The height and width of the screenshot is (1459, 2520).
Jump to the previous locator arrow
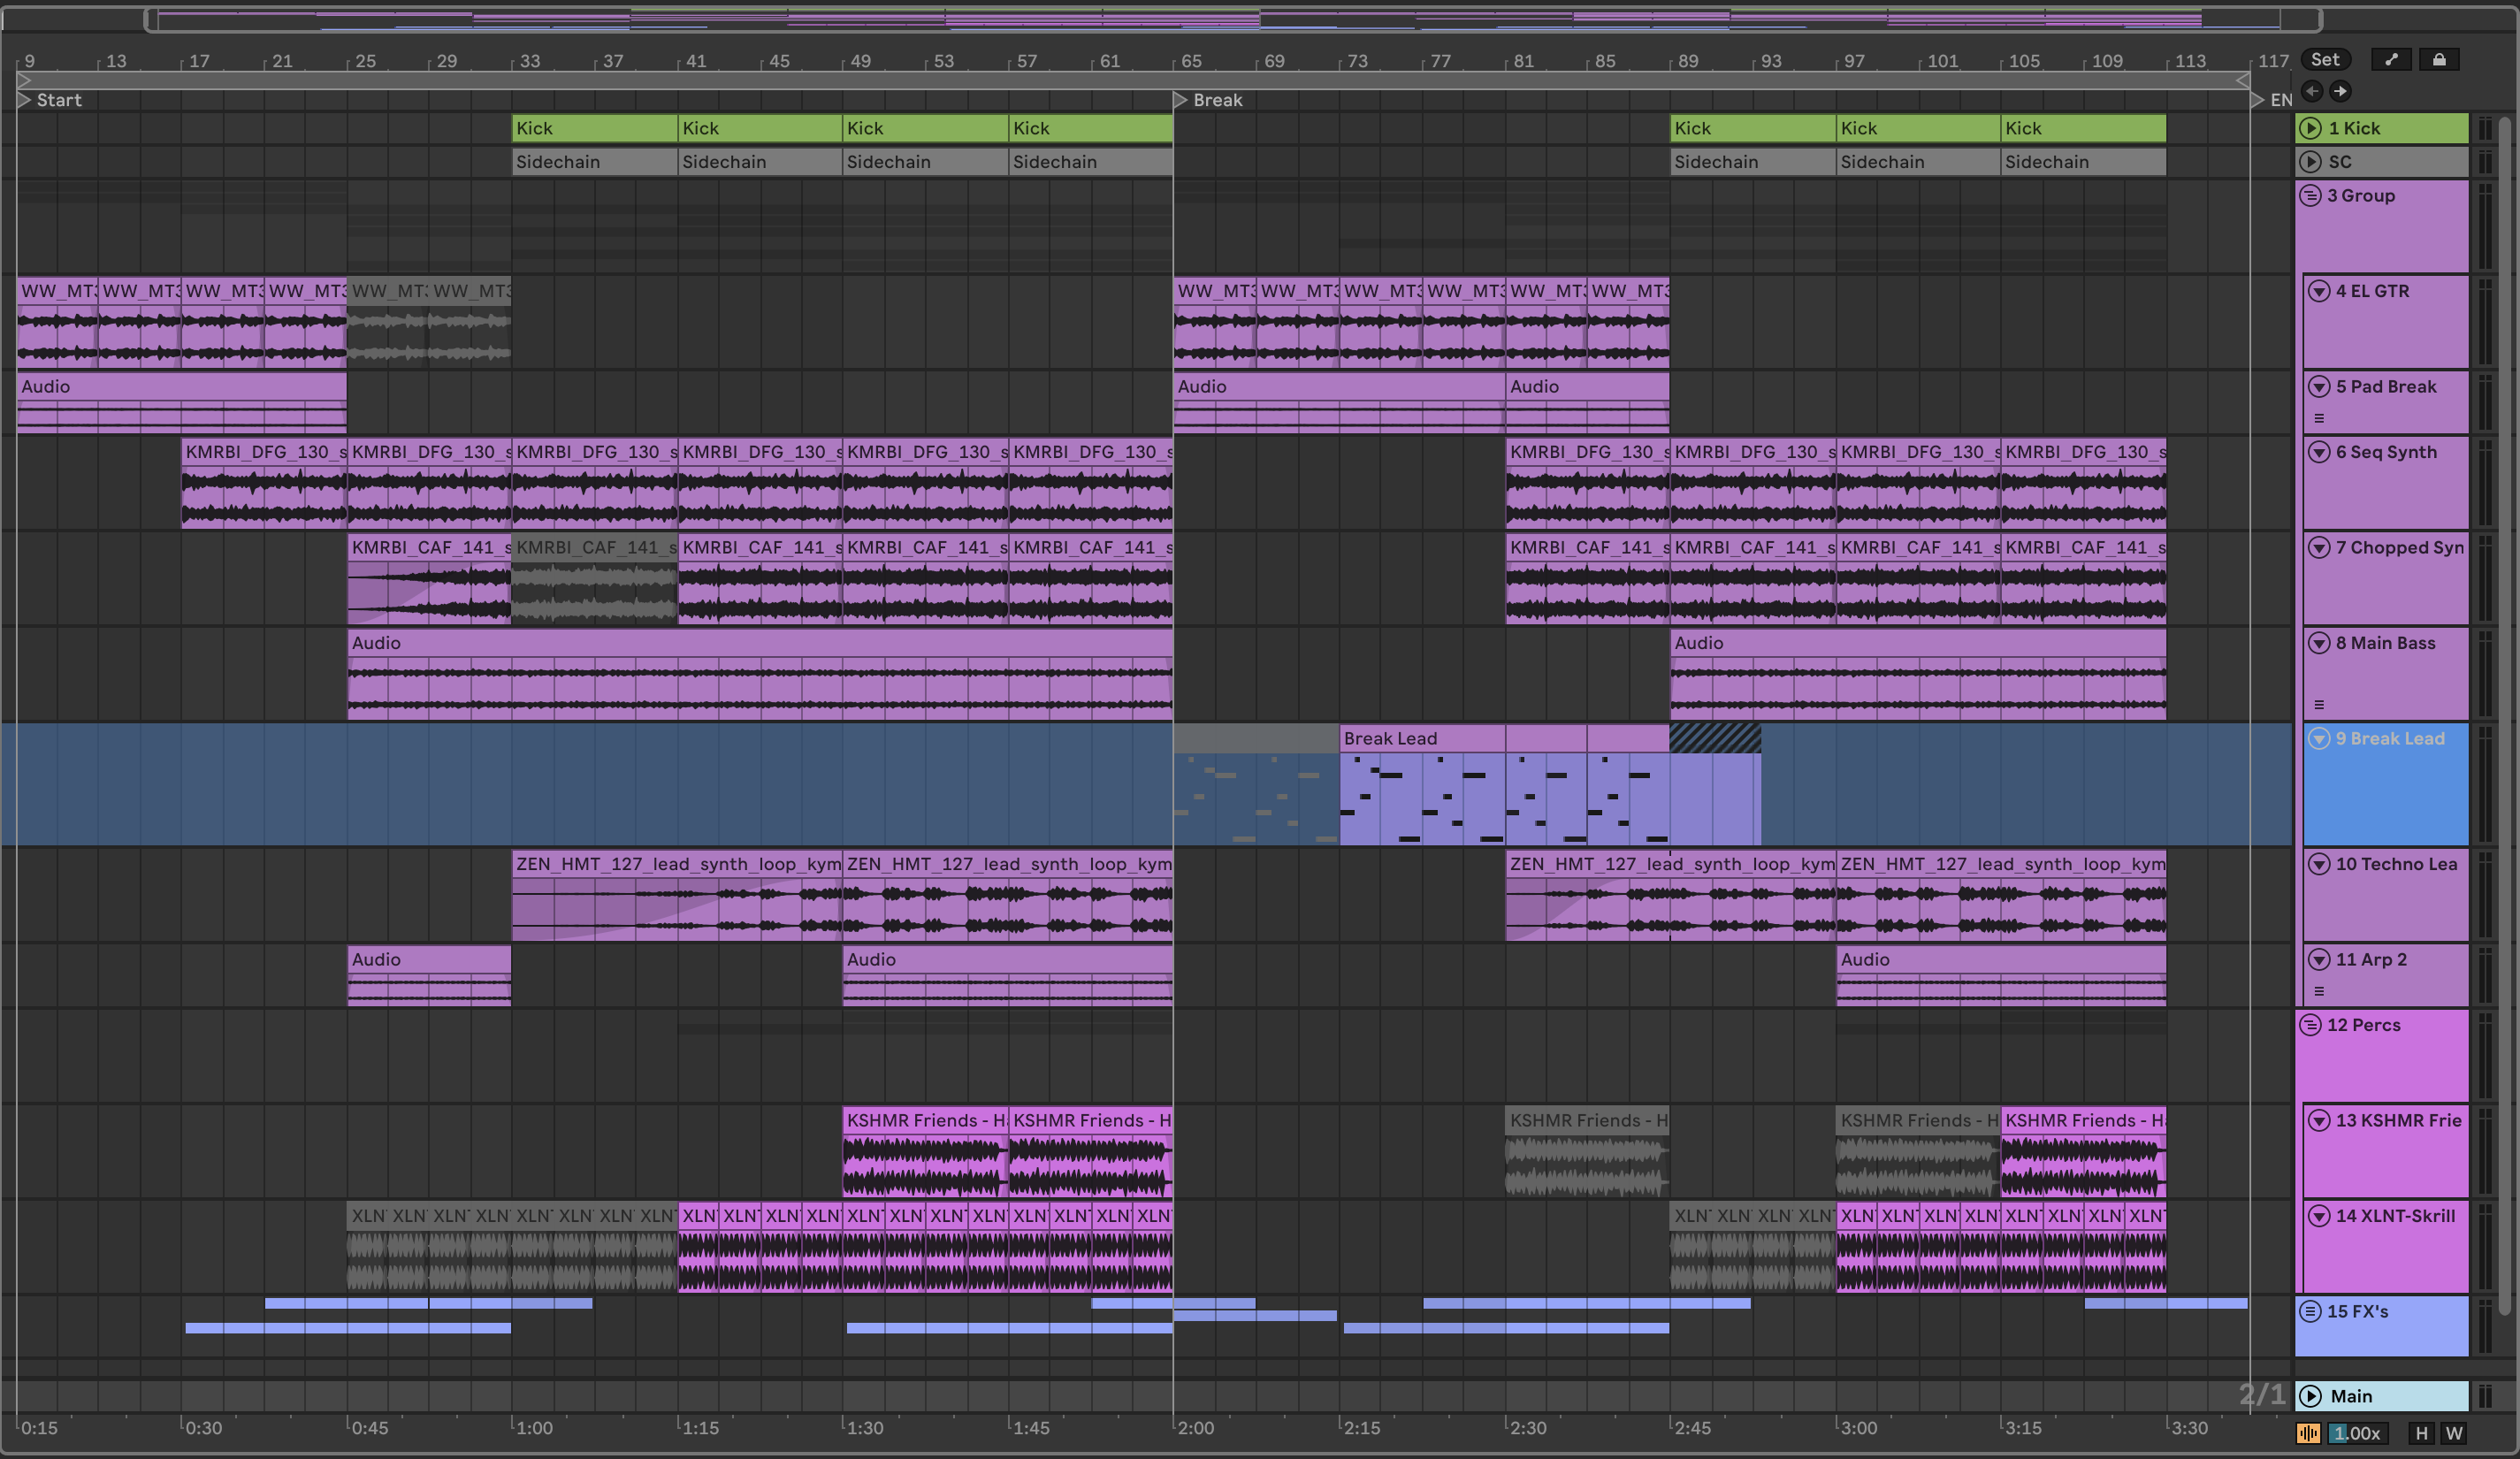pyautogui.click(x=2312, y=91)
